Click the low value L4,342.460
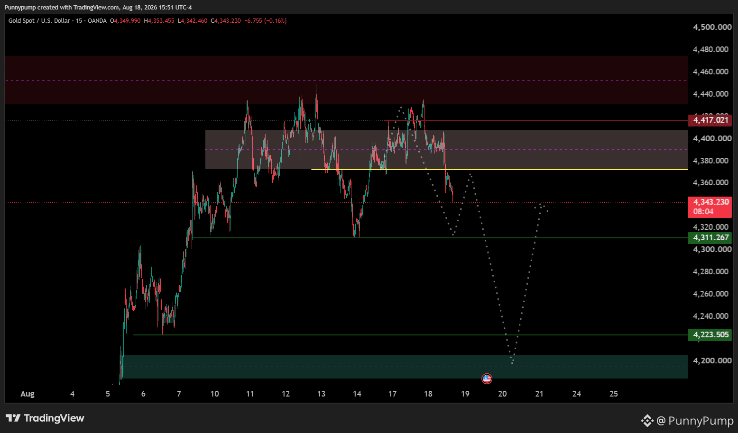The height and width of the screenshot is (433, 738). point(193,21)
